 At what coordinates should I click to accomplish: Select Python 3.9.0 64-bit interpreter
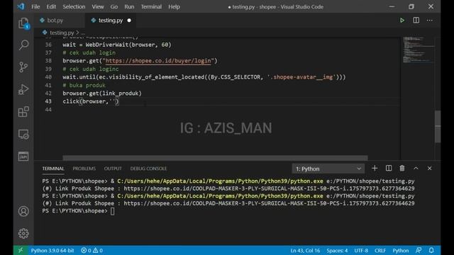pos(52,250)
